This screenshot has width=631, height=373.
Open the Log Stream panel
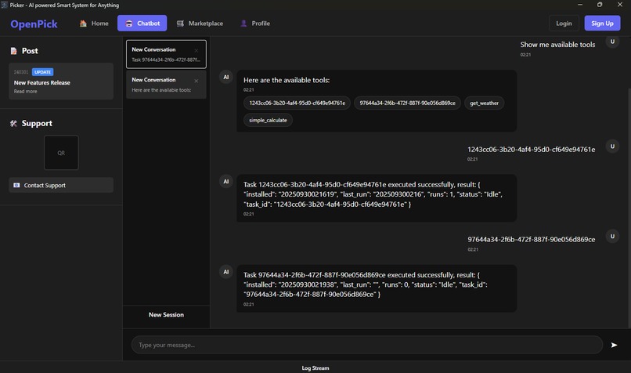(x=315, y=368)
